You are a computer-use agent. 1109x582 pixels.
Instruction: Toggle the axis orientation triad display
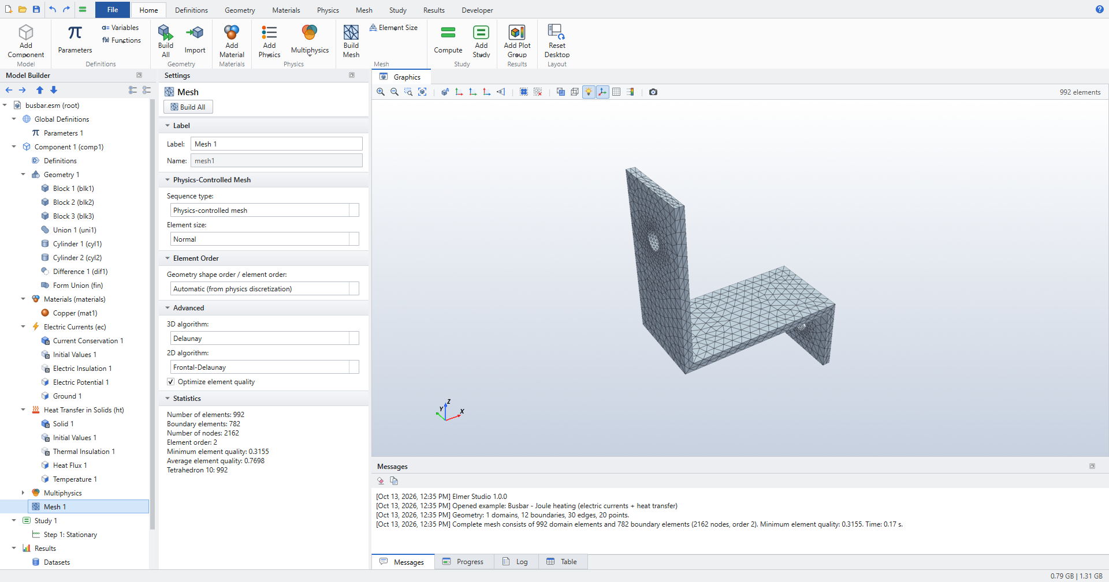pos(602,92)
